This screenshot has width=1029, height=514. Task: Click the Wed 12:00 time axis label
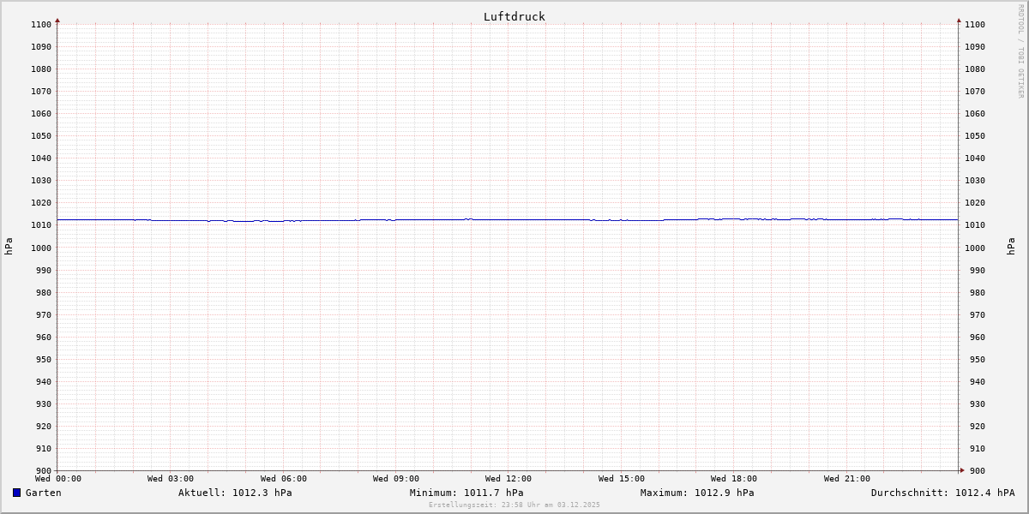[508, 479]
